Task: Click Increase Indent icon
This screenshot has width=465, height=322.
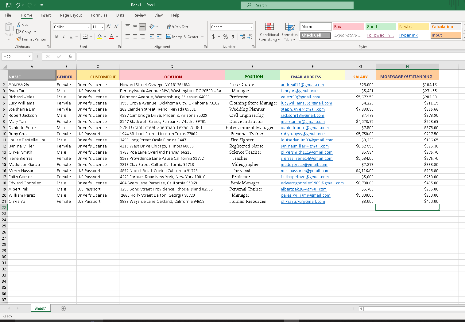Action: tap(159, 37)
